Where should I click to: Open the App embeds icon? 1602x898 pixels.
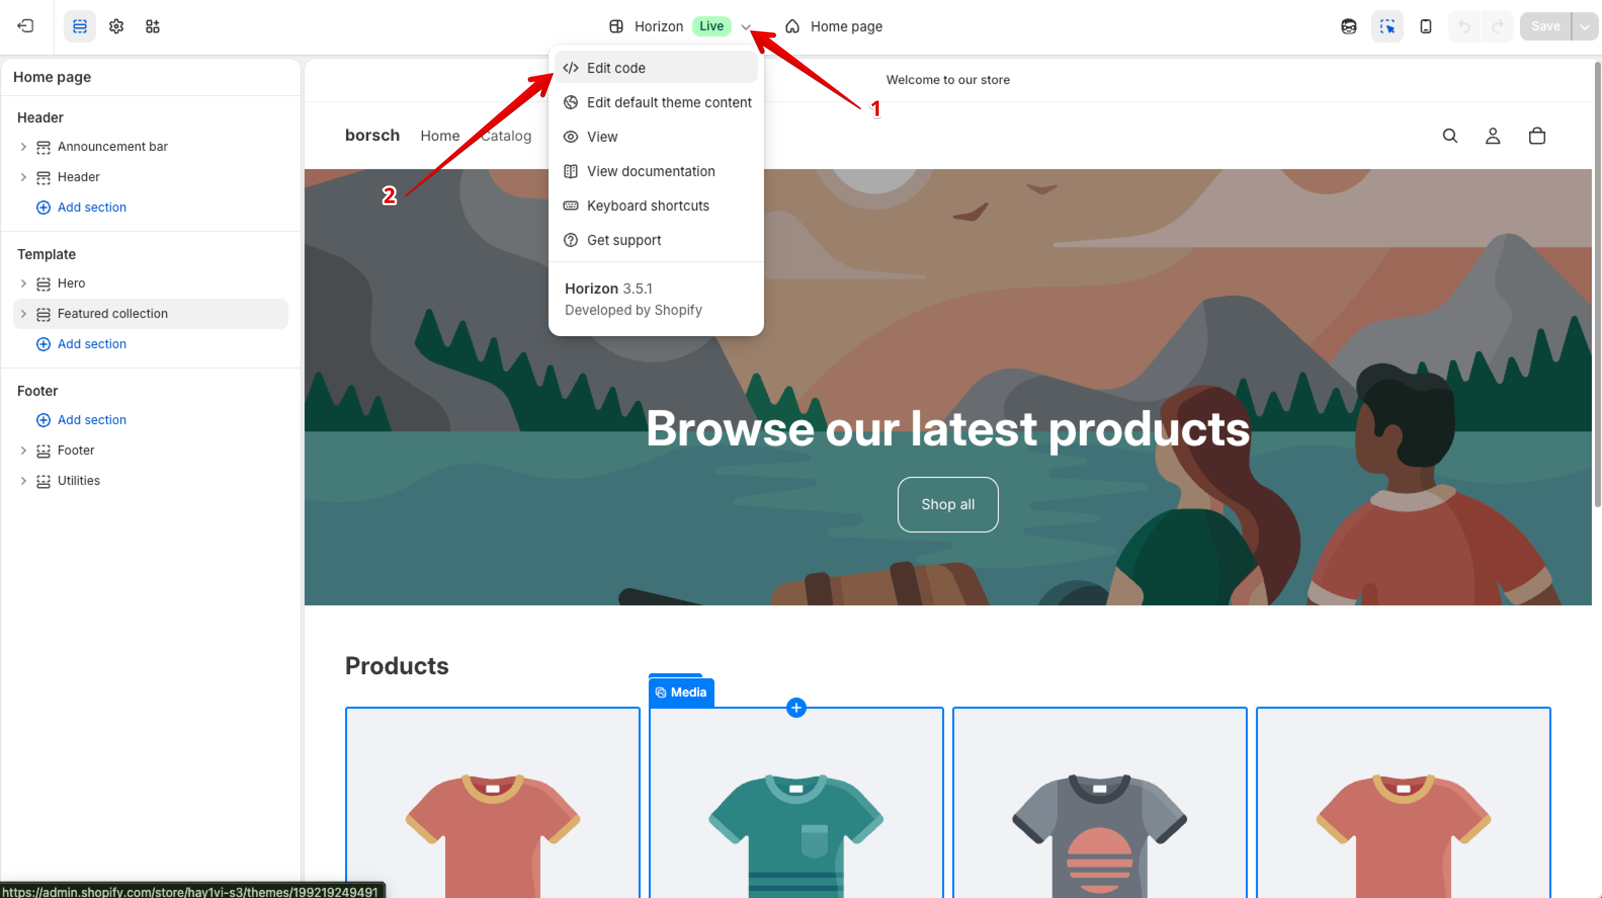[x=152, y=26]
